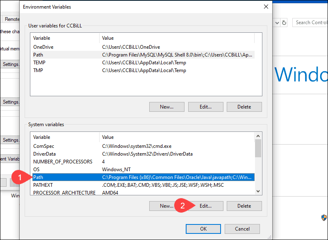This screenshot has width=328, height=240.
Task: Close the Environment Variables dialog
Action: [266, 7]
